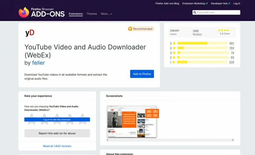Open Read all 1,642 reviews link
Image resolution: width=255 pixels, height=155 pixels.
57,146
